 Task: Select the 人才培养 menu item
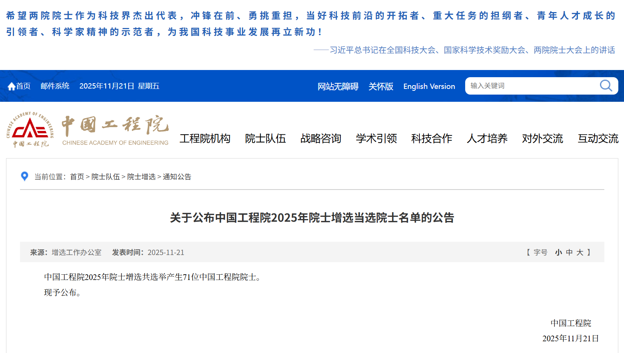pyautogui.click(x=487, y=138)
